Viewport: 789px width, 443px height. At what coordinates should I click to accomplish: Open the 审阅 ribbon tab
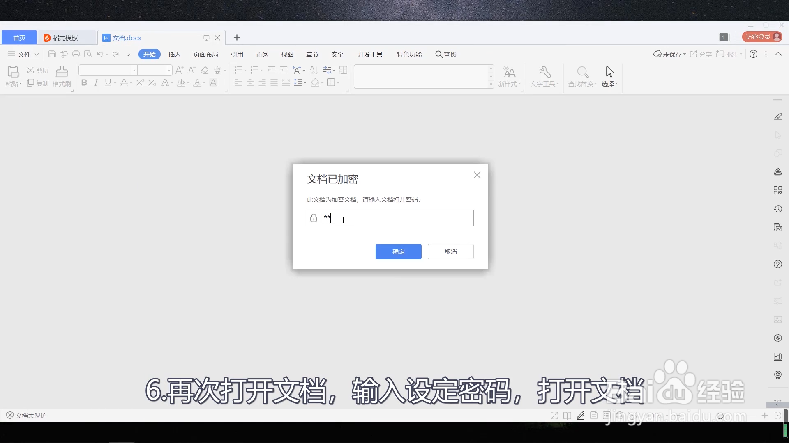[262, 54]
